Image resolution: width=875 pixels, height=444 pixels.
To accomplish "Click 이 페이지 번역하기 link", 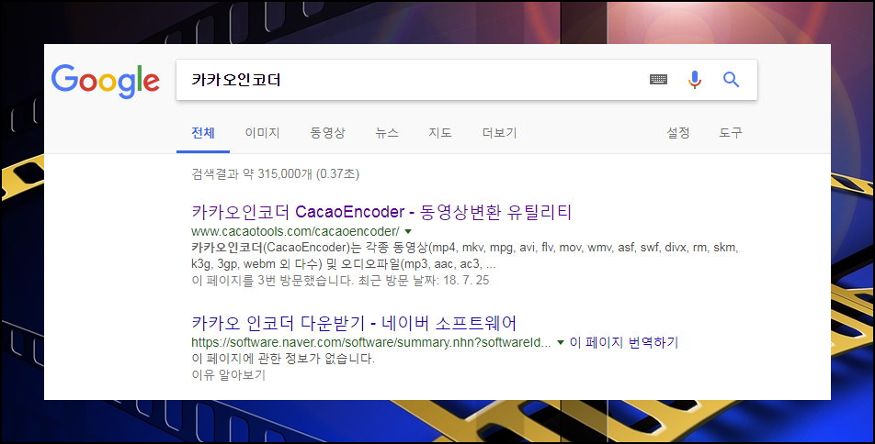I will 623,342.
